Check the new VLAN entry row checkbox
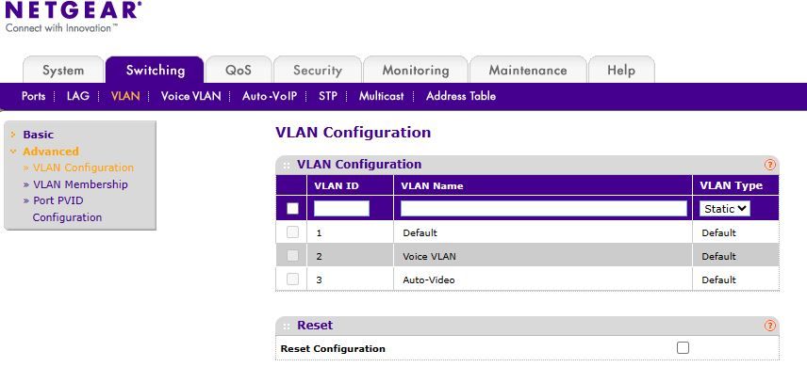This screenshot has width=807, height=383. [292, 209]
